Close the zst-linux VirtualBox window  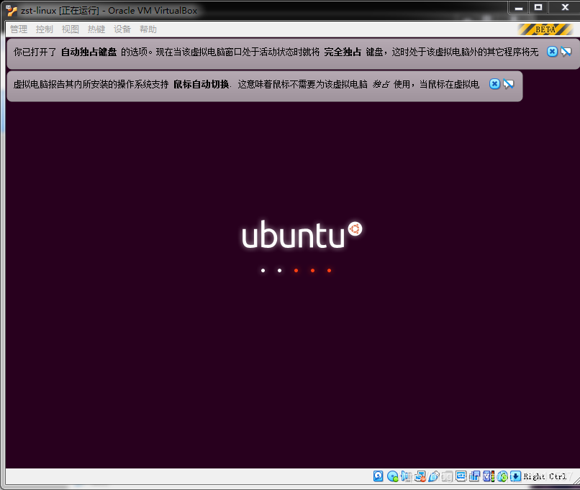pyautogui.click(x=565, y=7)
